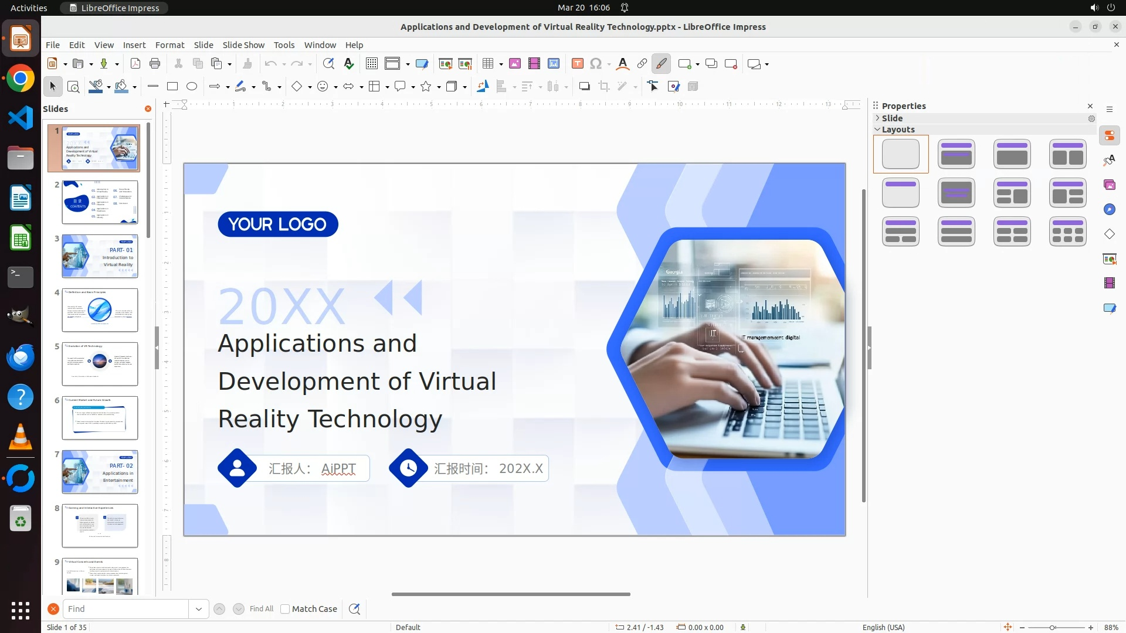Insert a Table using toolbar icon
Viewport: 1126px width, 633px height.
488,63
